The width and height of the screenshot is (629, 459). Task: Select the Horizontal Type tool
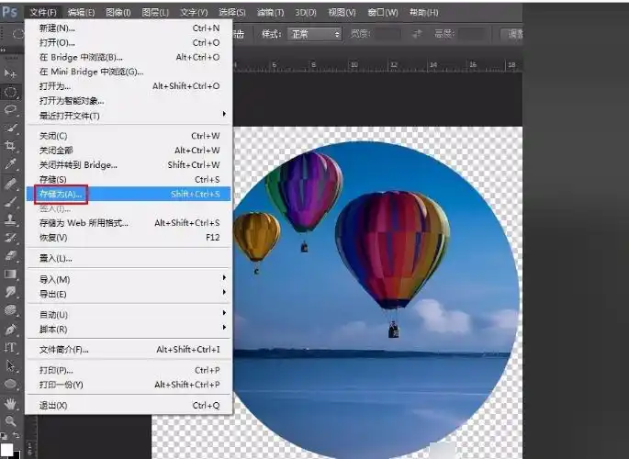click(11, 347)
